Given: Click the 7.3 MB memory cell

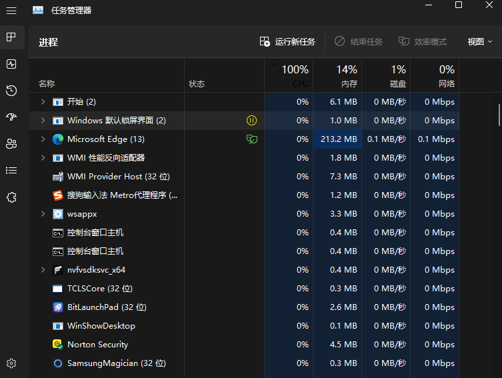Looking at the screenshot, I should click(337, 177).
